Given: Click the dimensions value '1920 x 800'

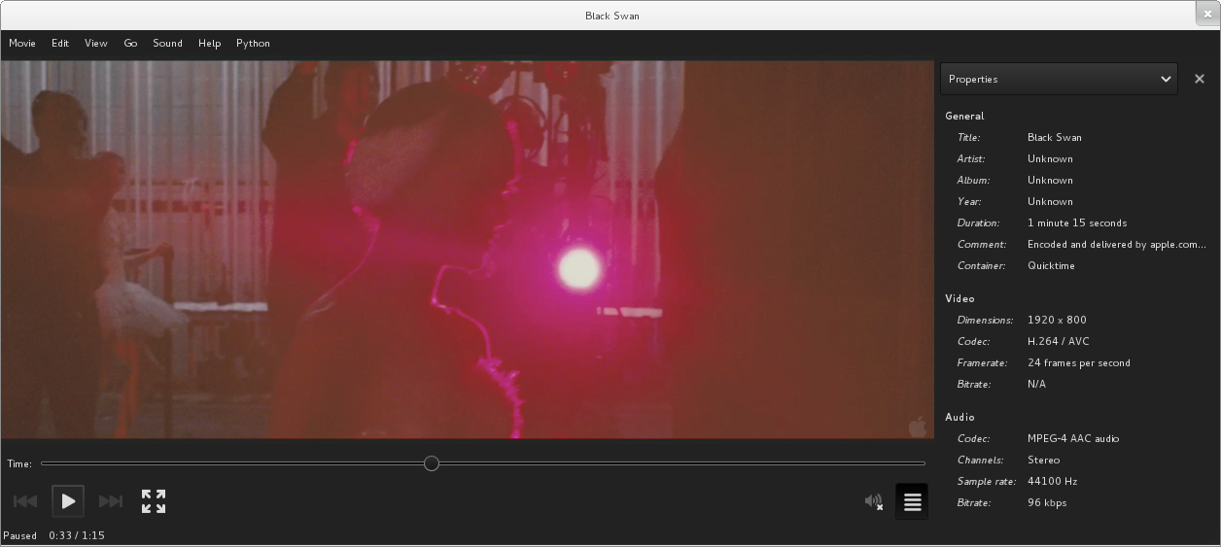Looking at the screenshot, I should click(1057, 320).
